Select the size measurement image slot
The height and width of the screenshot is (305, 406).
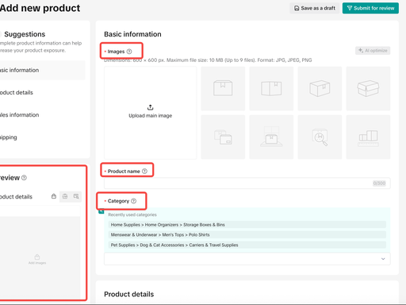368,137
